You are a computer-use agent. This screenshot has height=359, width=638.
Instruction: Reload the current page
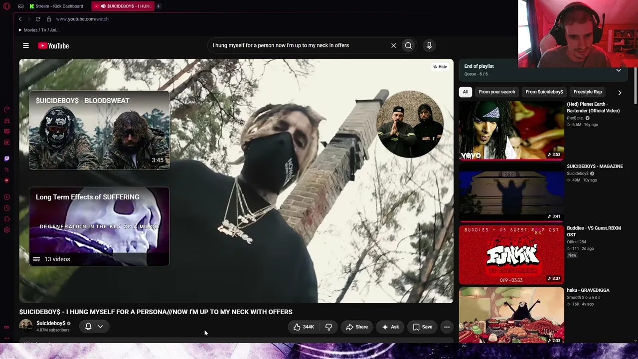point(38,19)
